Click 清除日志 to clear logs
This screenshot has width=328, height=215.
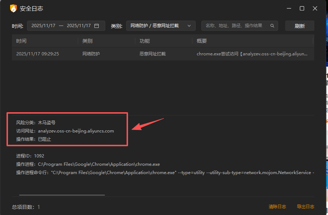point(277,207)
